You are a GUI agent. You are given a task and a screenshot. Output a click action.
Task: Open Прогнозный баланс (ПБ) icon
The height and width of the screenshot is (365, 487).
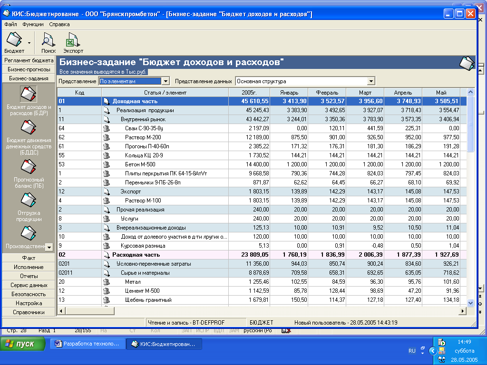coord(29,167)
